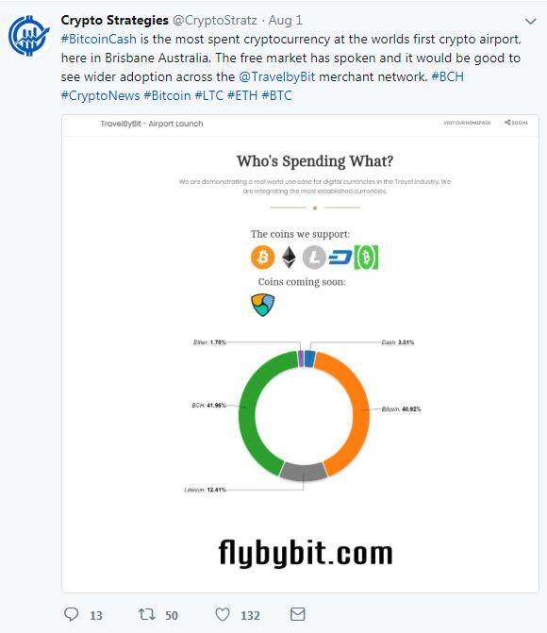Image resolution: width=547 pixels, height=633 pixels.
Task: Like the tweet with heart icon
Action: (x=223, y=614)
